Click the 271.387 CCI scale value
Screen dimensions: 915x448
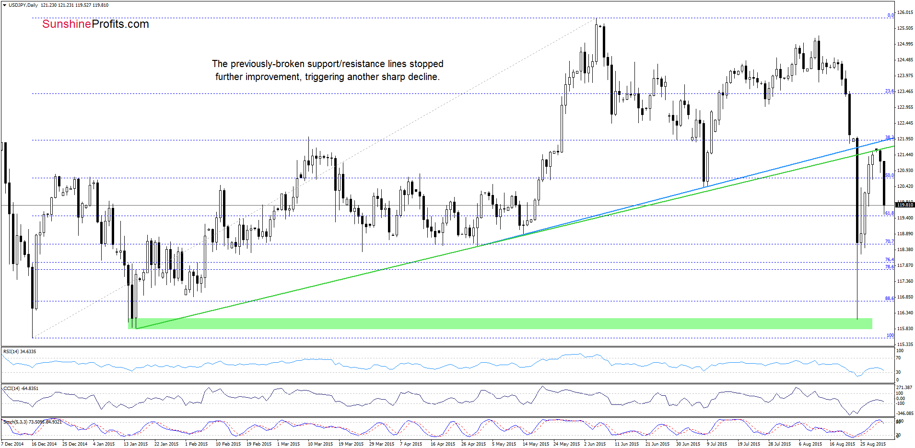[x=903, y=387]
